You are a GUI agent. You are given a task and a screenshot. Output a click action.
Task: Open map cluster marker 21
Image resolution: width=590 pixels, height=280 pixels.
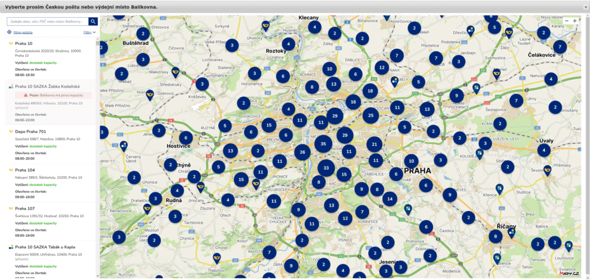pyautogui.click(x=375, y=144)
